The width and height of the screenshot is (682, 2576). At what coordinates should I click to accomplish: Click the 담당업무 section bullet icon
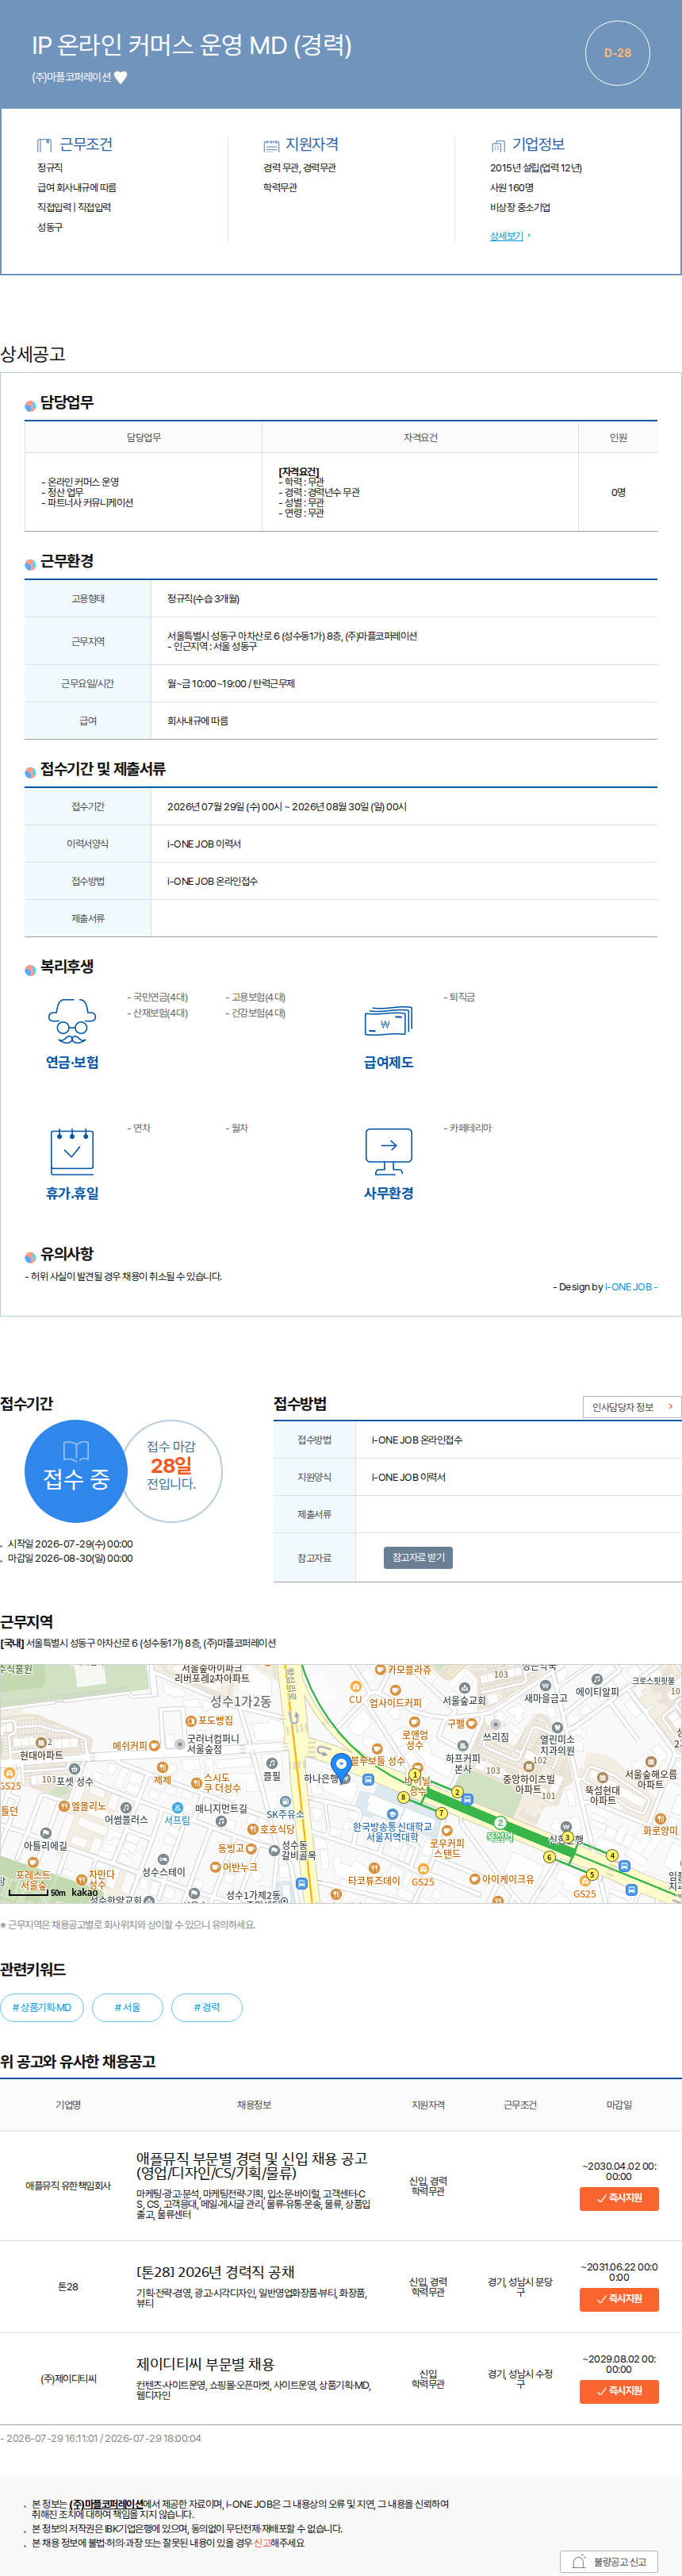[30, 405]
